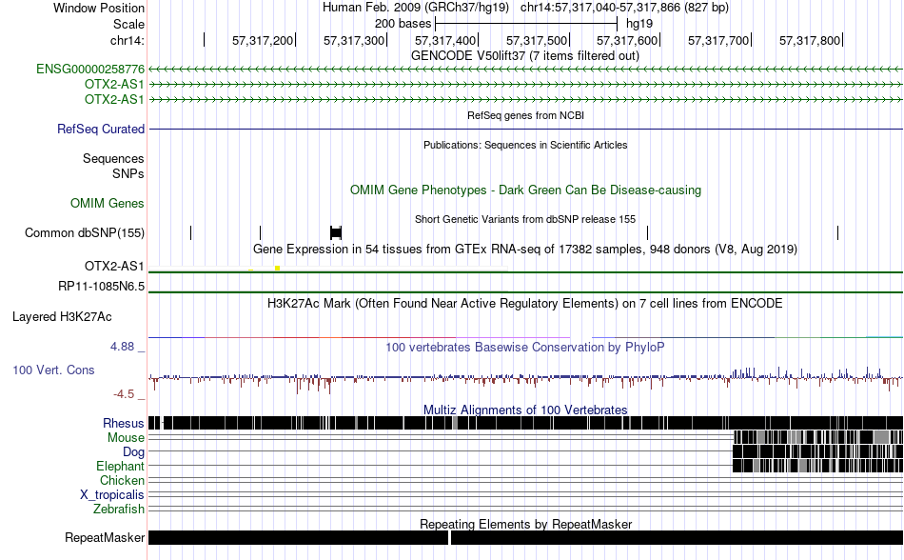Select the OMIM Genes track label
Screen dimensions: 904x560
point(108,203)
